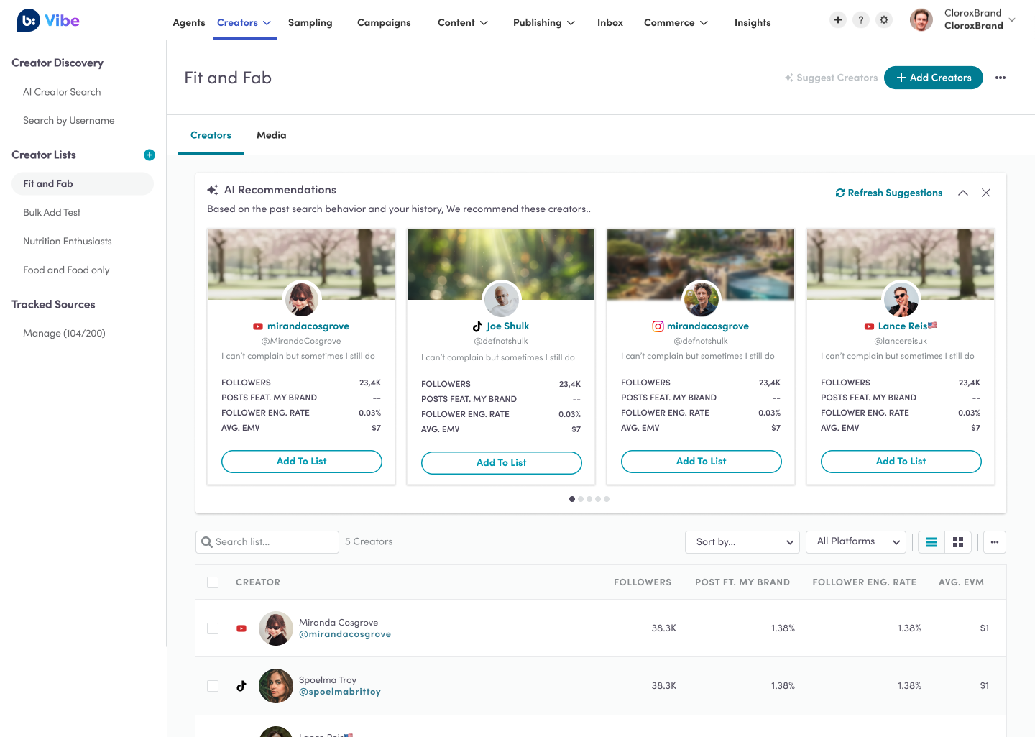Select all creators with header checkbox
The height and width of the screenshot is (737, 1035).
[213, 582]
